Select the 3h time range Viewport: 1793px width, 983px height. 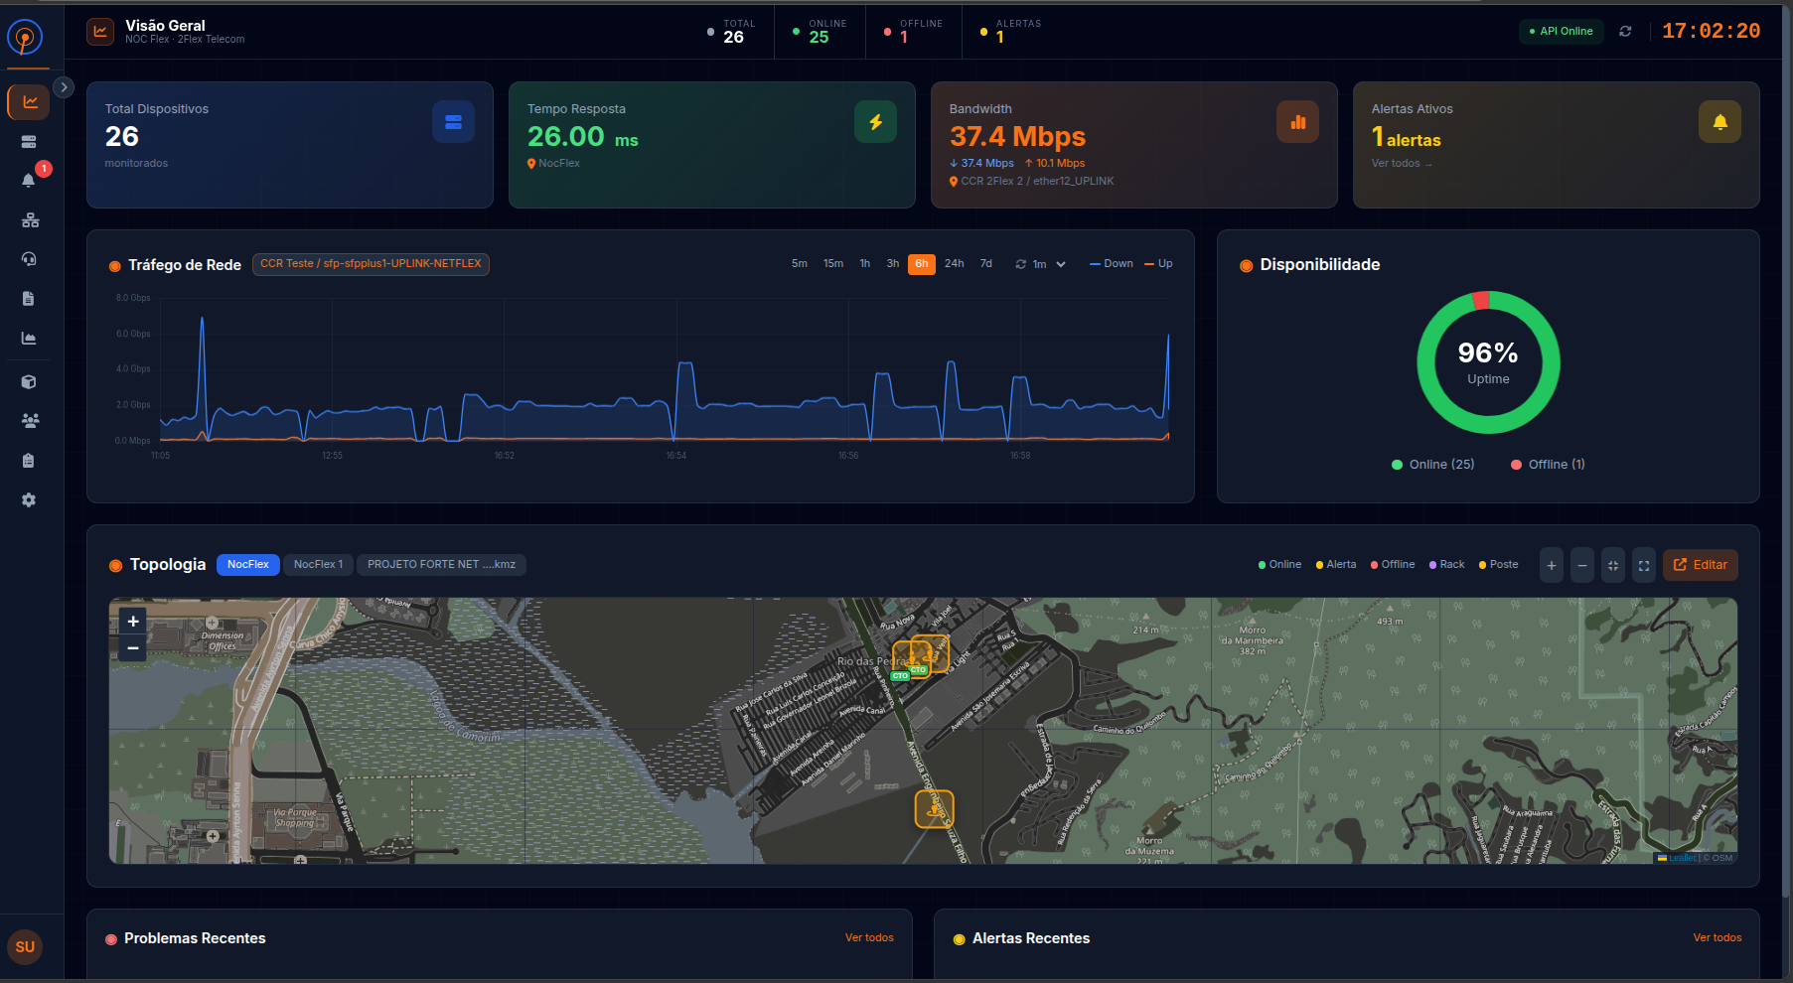(893, 264)
